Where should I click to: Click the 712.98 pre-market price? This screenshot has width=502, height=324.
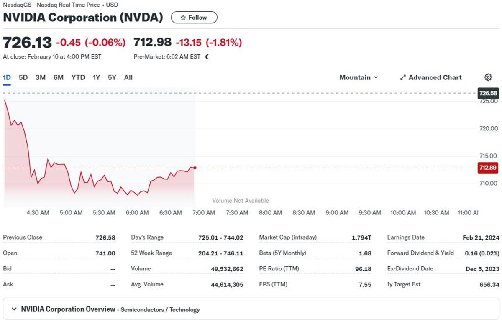tap(153, 42)
